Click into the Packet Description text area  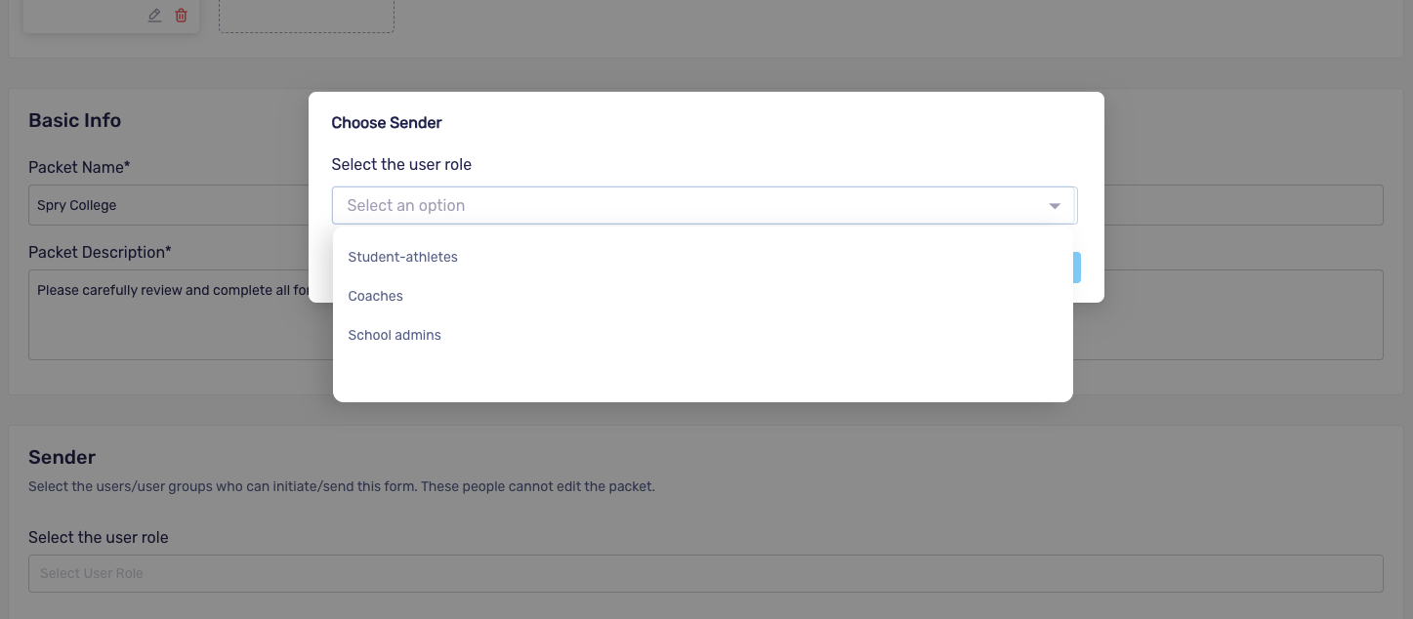click(x=168, y=314)
